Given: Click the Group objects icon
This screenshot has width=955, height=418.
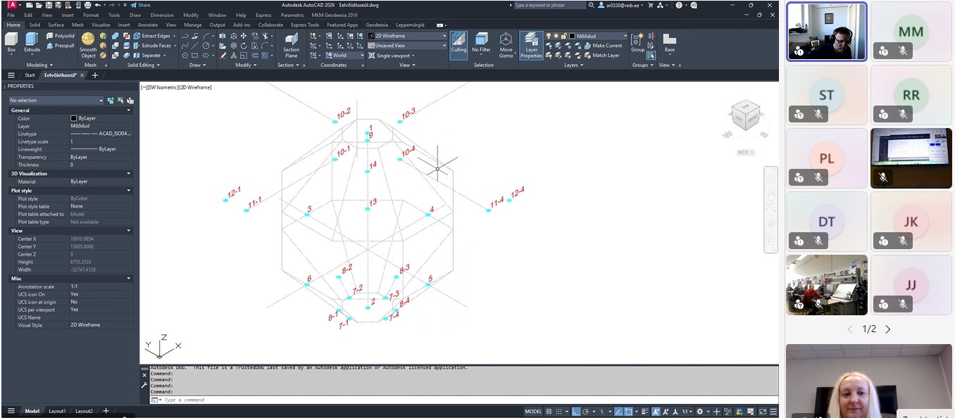Looking at the screenshot, I should (637, 41).
